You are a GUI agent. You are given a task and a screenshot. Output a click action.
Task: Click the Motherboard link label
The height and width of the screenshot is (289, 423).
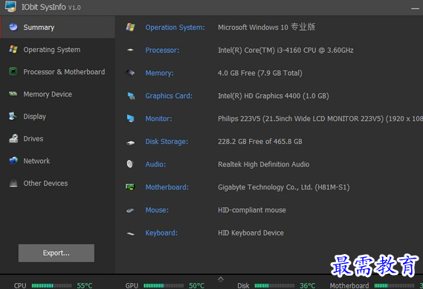coord(167,187)
